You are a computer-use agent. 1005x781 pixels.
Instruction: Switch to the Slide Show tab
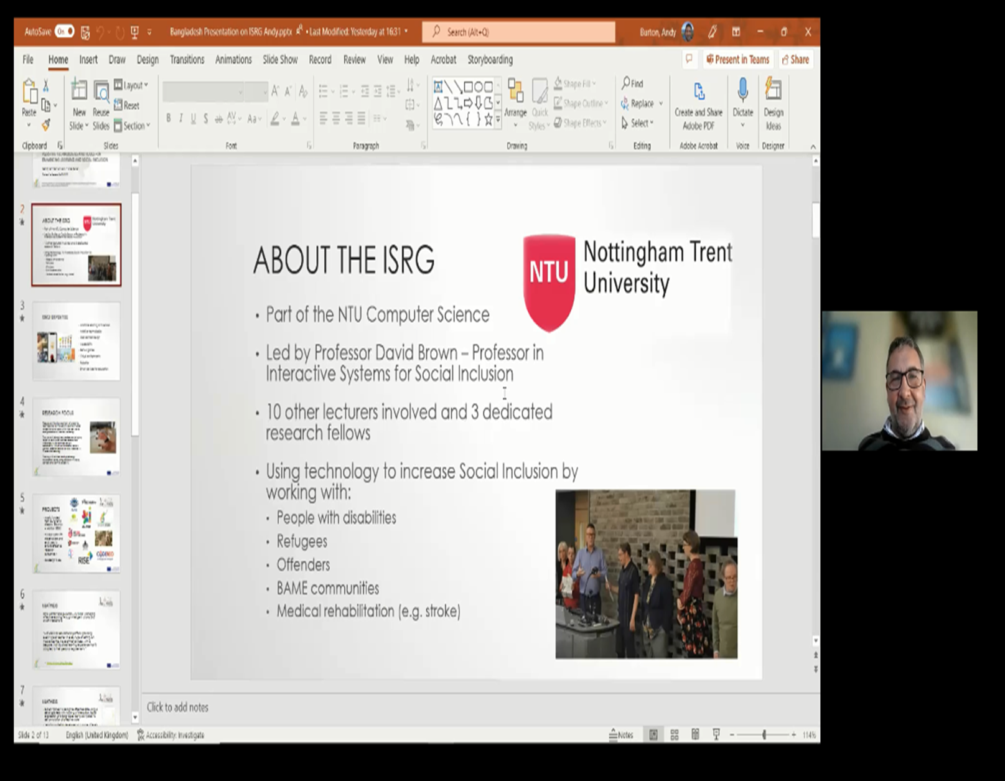point(280,60)
